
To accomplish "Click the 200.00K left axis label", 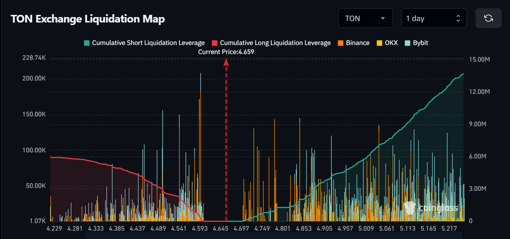I will pos(33,79).
